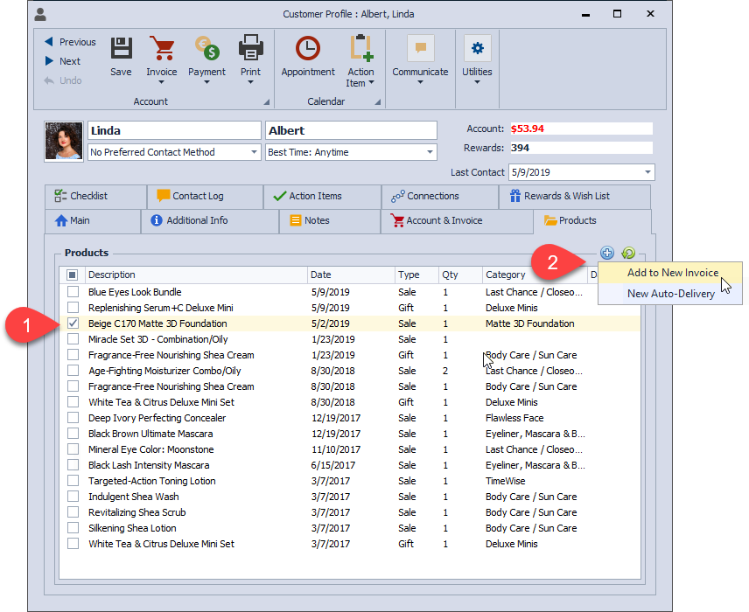
Task: Switch to the Account & Invoice tab
Action: pyautogui.click(x=444, y=220)
